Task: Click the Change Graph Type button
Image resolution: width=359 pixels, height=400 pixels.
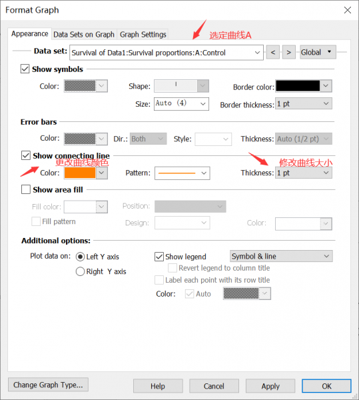Action: pos(48,385)
